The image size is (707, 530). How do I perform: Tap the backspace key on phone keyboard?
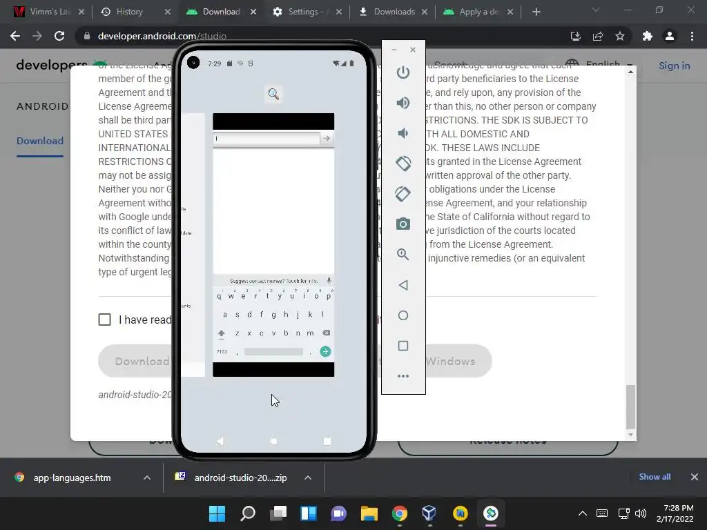[327, 333]
